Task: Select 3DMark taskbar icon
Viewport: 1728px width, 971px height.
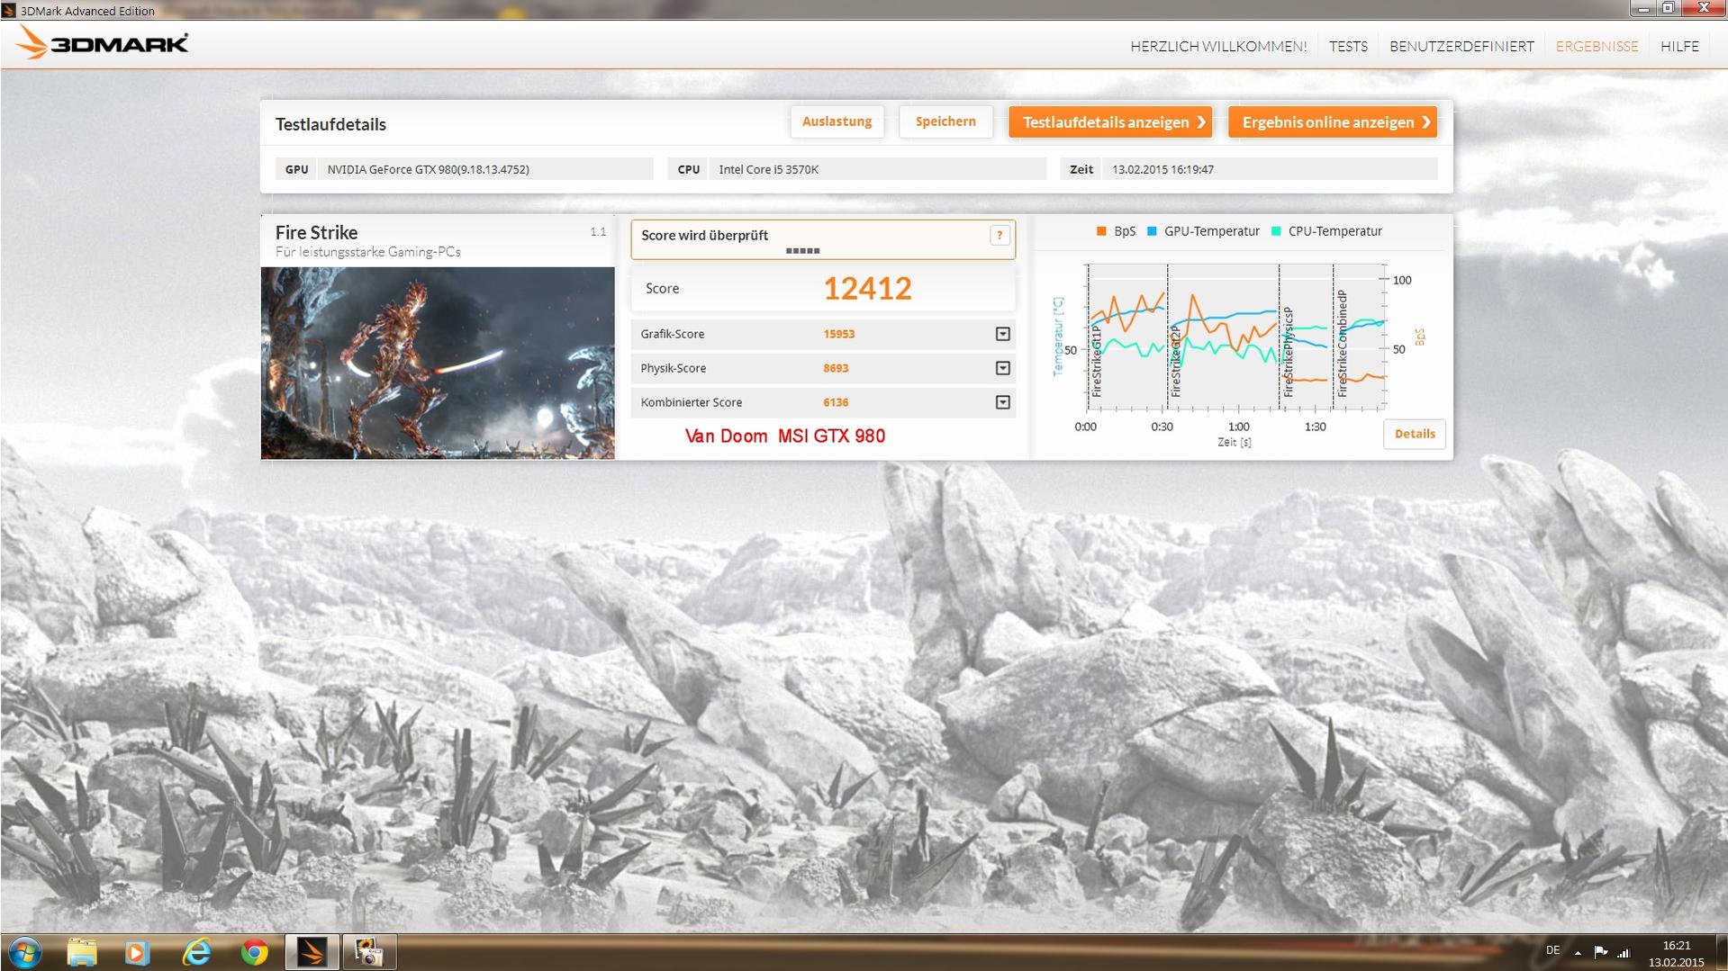Action: pos(312,952)
